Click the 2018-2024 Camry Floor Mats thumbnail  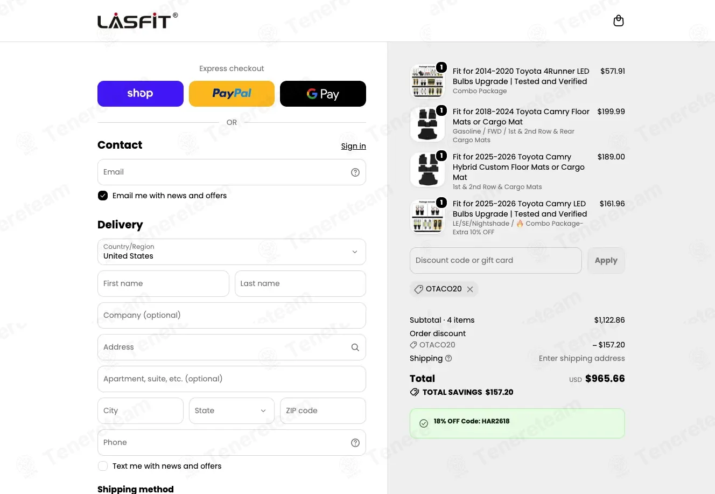pyautogui.click(x=427, y=124)
